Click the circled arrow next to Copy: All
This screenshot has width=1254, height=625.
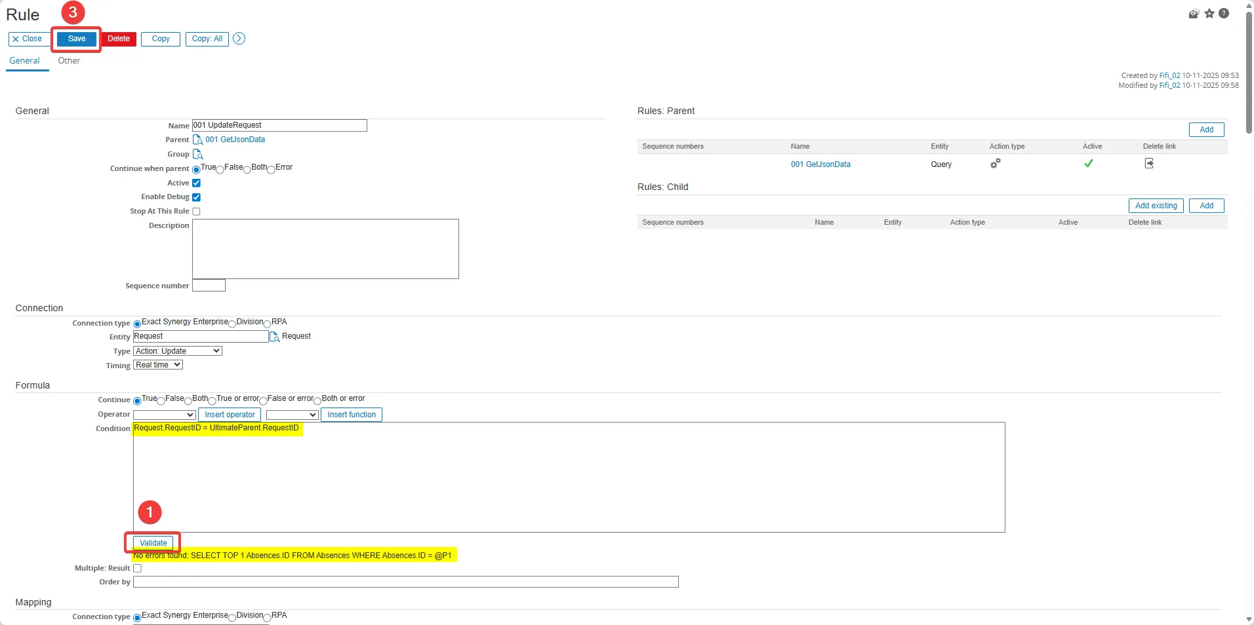click(239, 39)
